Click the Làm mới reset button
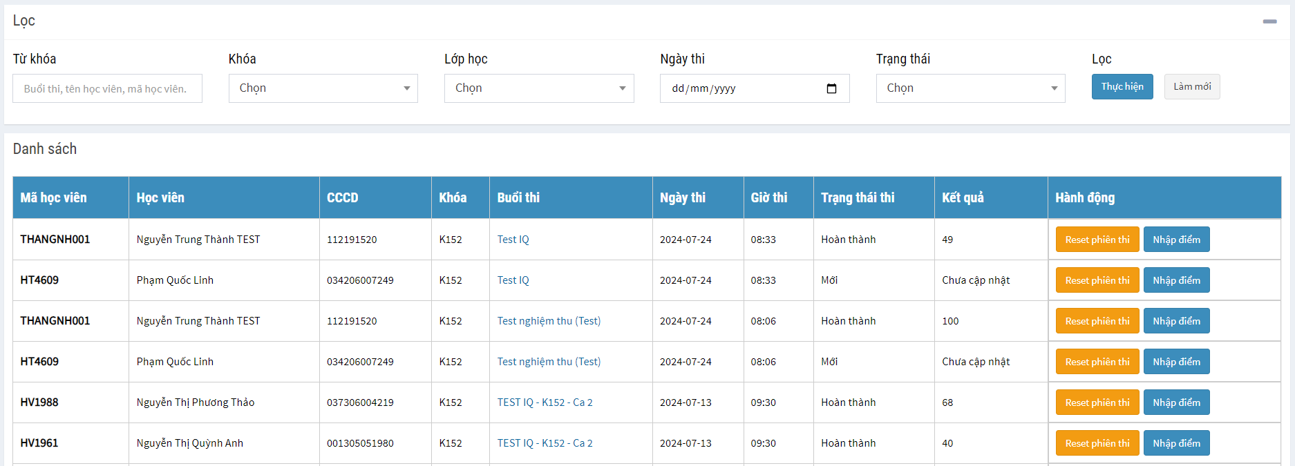Screen dimensions: 1295x466 1191,87
